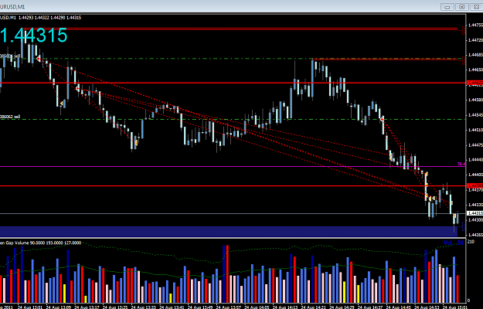The height and width of the screenshot is (309, 483).
Task: Click the 24 Aug 15:01 time label
Action: (454, 307)
